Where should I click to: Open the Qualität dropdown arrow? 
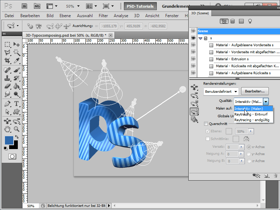[266, 101]
